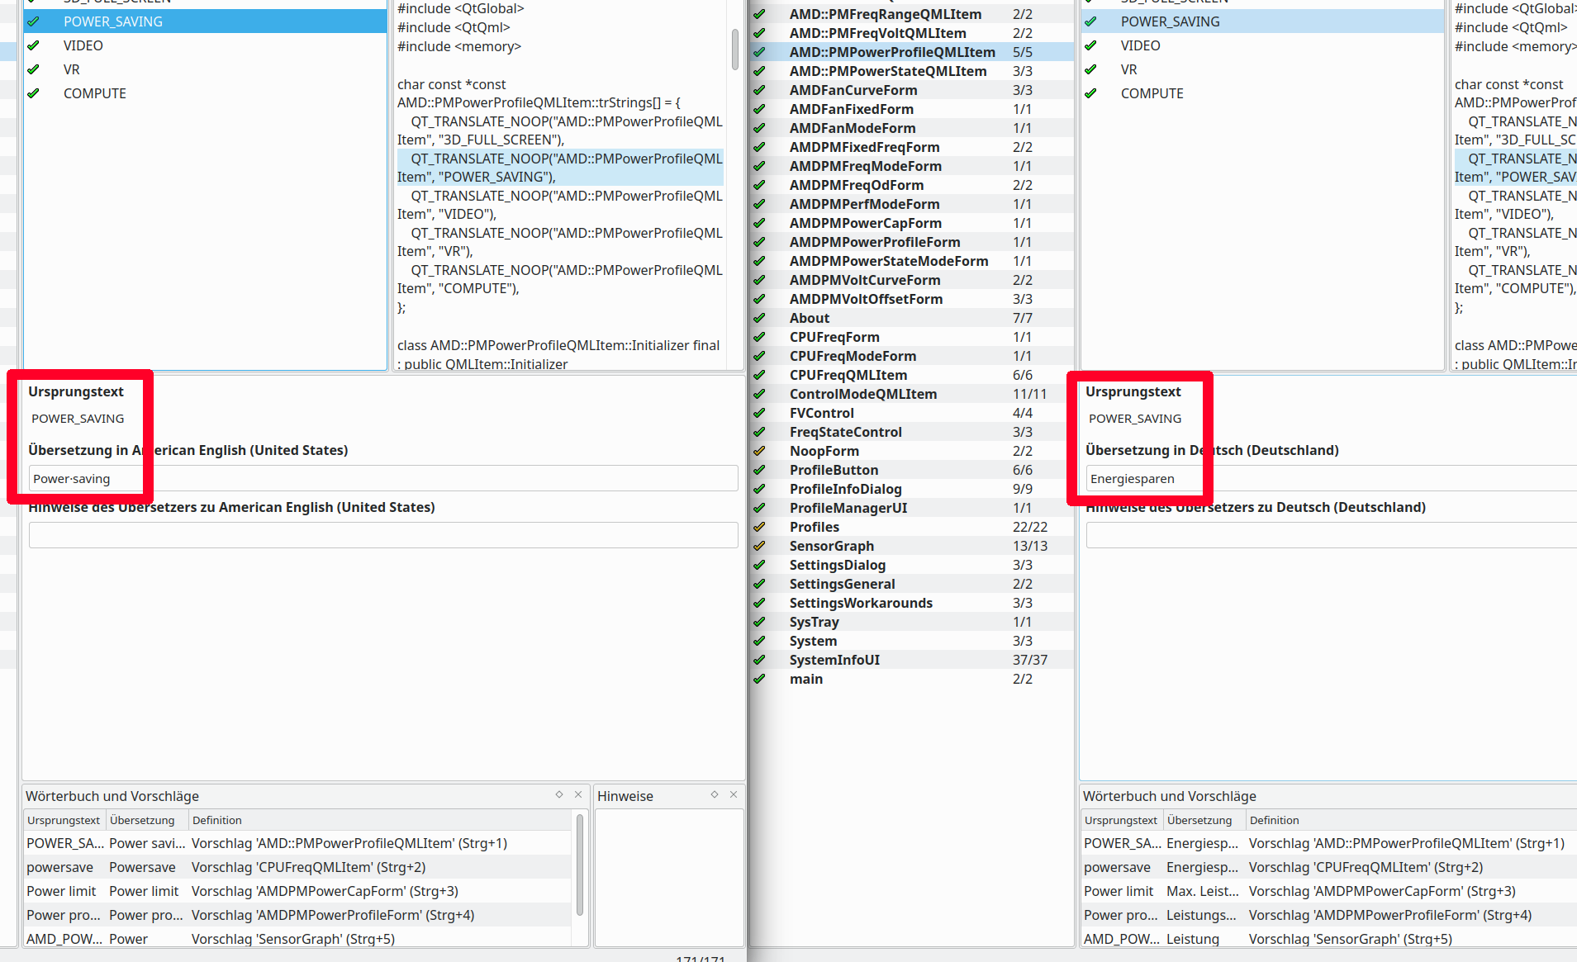Click the American English translator notes field
Screen dimensions: 1577x962
pos(383,535)
